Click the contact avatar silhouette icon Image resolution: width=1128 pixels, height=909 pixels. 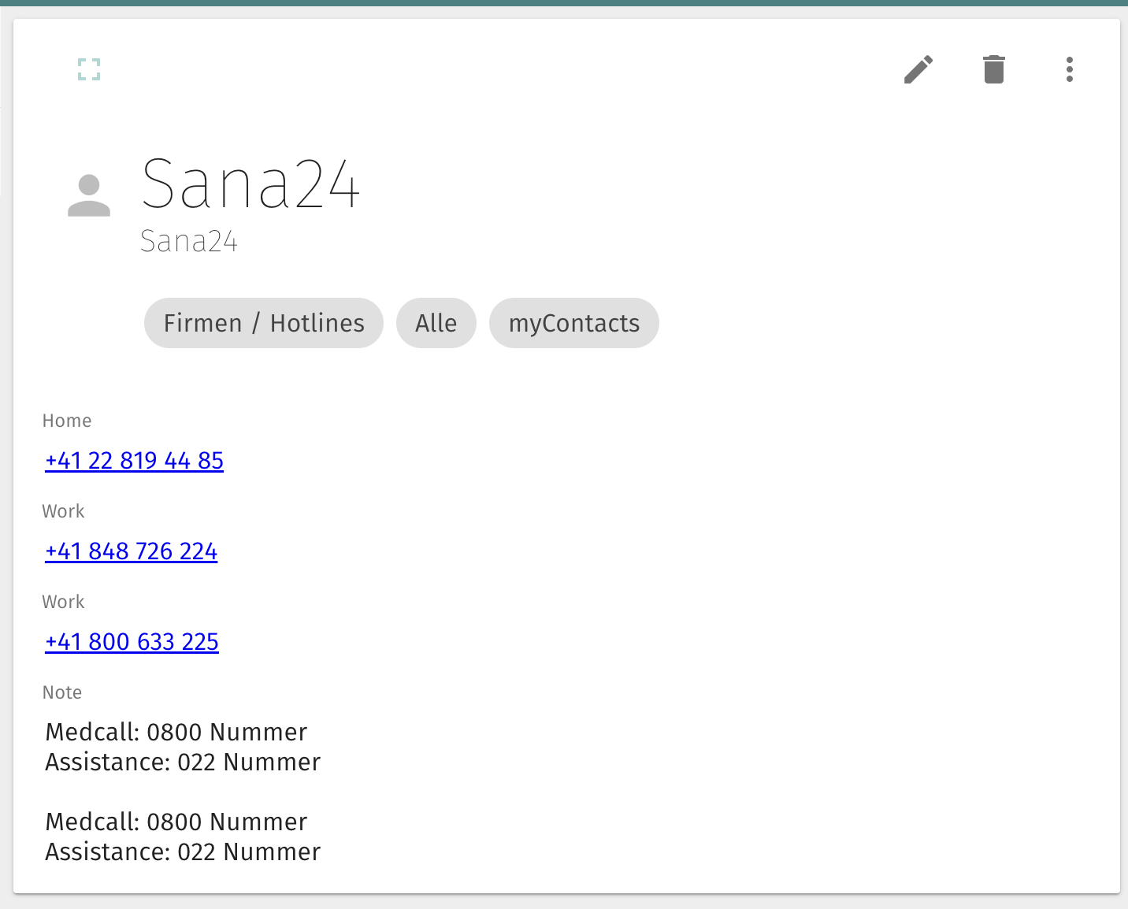89,195
